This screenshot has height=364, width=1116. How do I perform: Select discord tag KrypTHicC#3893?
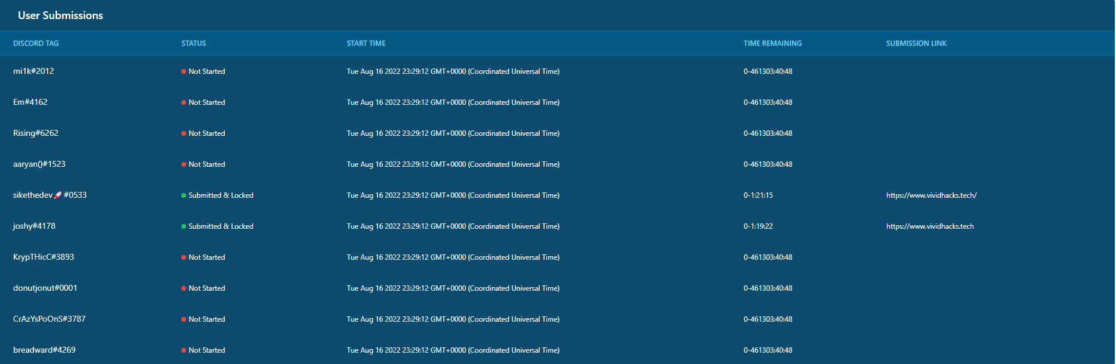click(x=44, y=257)
